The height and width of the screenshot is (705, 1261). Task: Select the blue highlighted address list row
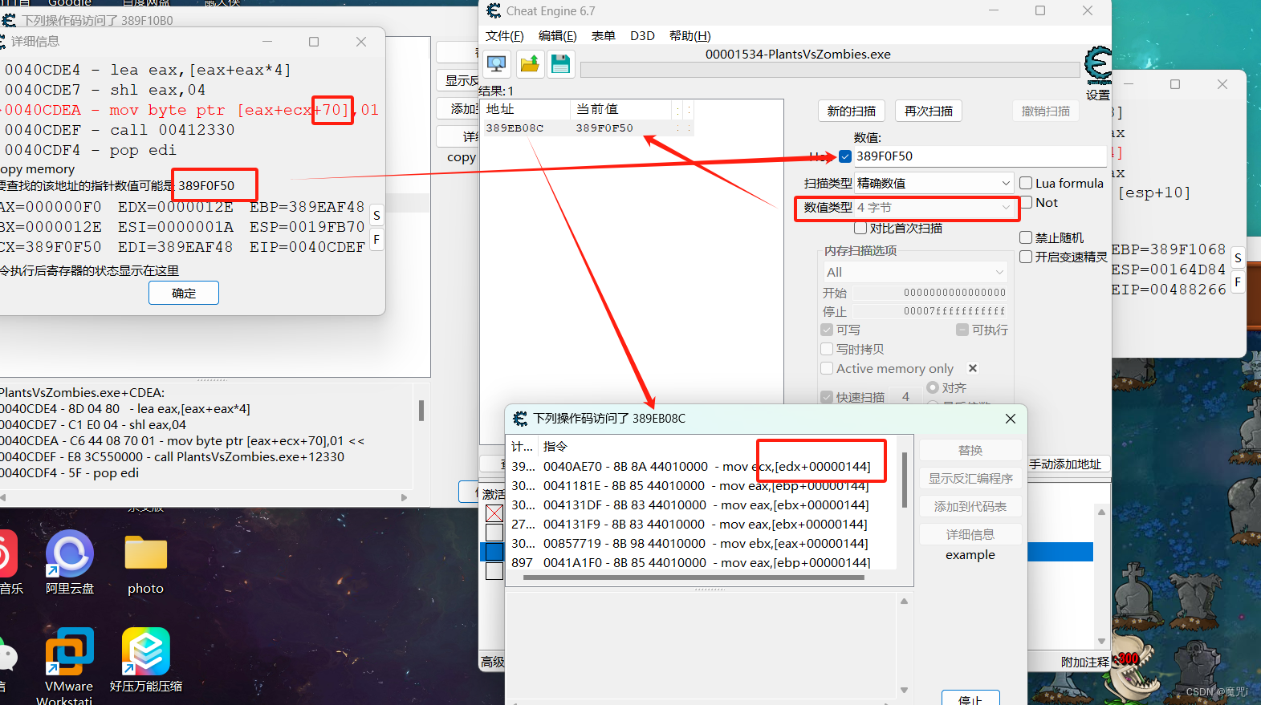1060,552
